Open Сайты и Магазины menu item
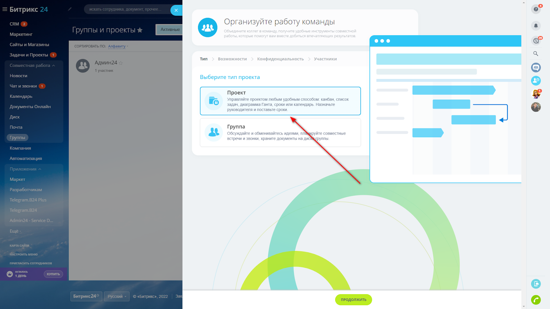 (29, 45)
